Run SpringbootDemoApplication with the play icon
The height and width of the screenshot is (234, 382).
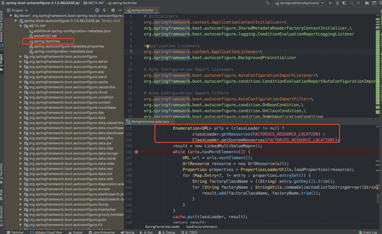point(331,3)
